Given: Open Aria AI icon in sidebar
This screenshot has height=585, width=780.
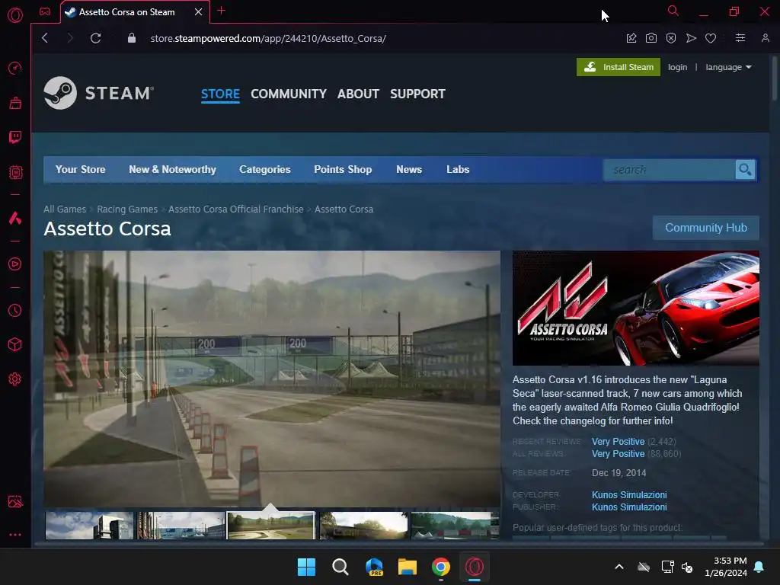Looking at the screenshot, I should tap(15, 218).
